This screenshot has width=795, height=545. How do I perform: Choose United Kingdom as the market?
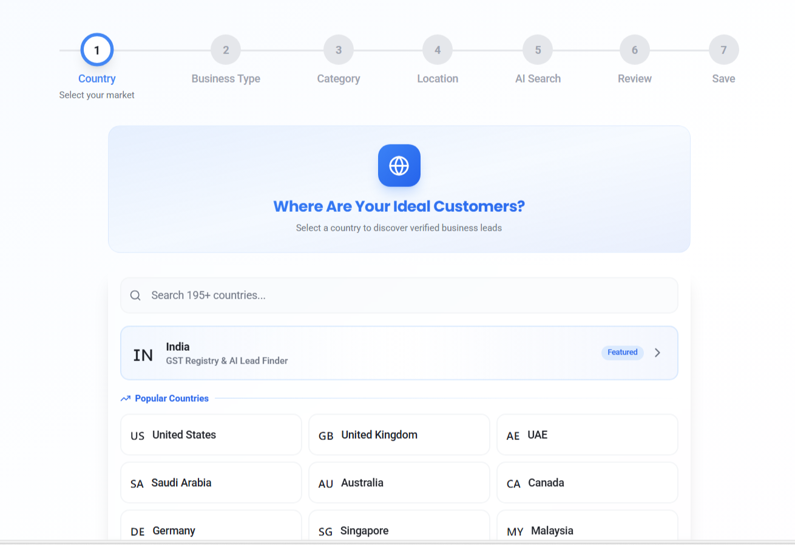point(399,435)
